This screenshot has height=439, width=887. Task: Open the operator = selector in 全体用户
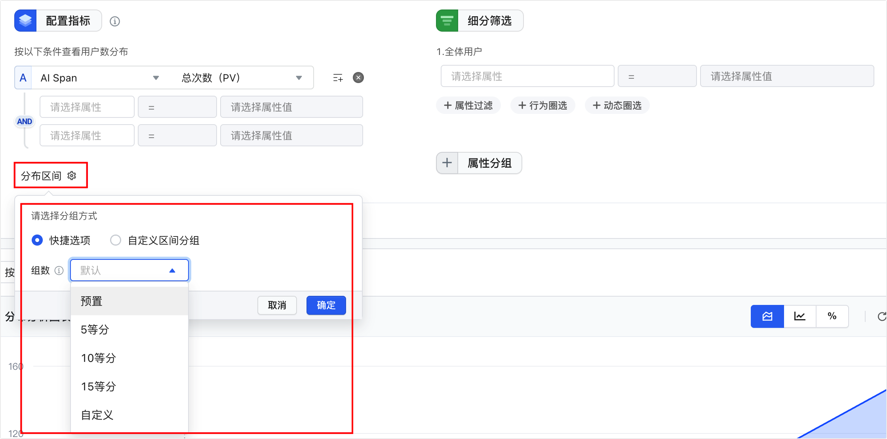[x=657, y=76]
